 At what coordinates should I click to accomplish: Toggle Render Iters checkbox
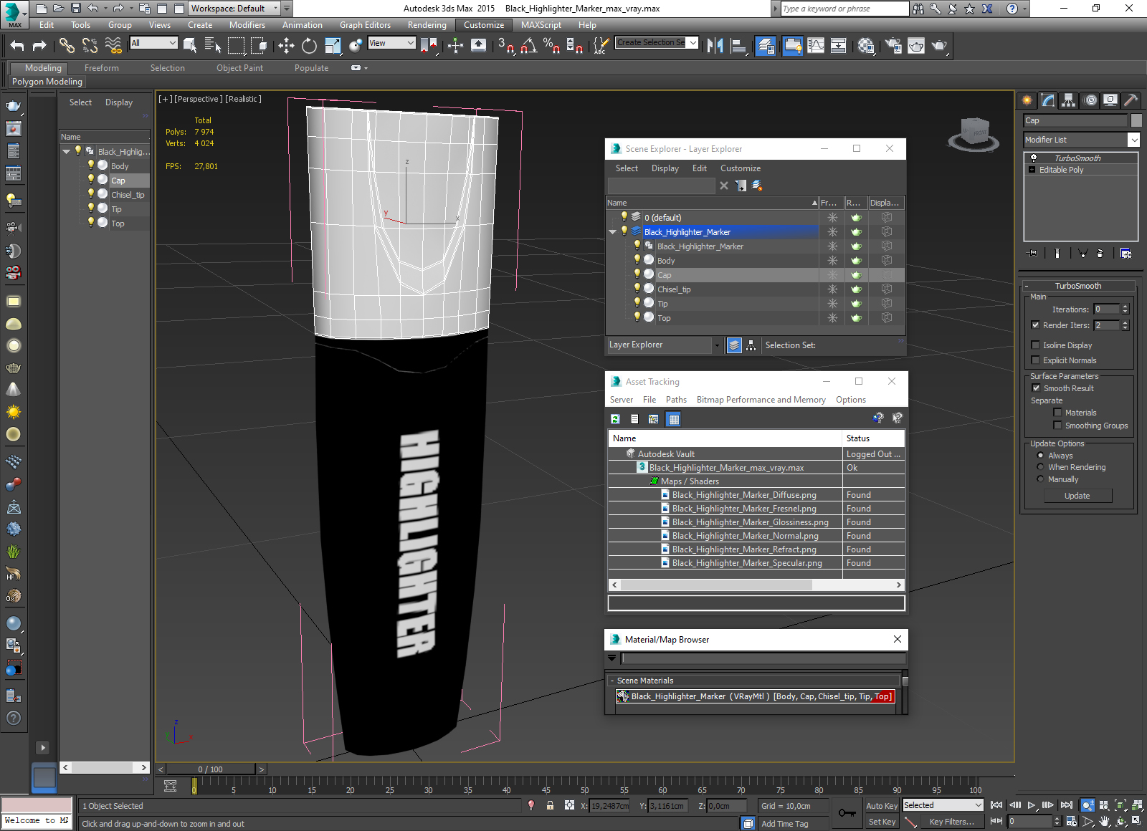pyautogui.click(x=1035, y=325)
